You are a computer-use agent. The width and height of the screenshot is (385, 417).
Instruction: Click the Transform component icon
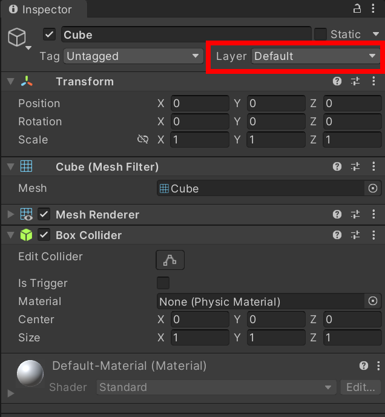pos(27,81)
